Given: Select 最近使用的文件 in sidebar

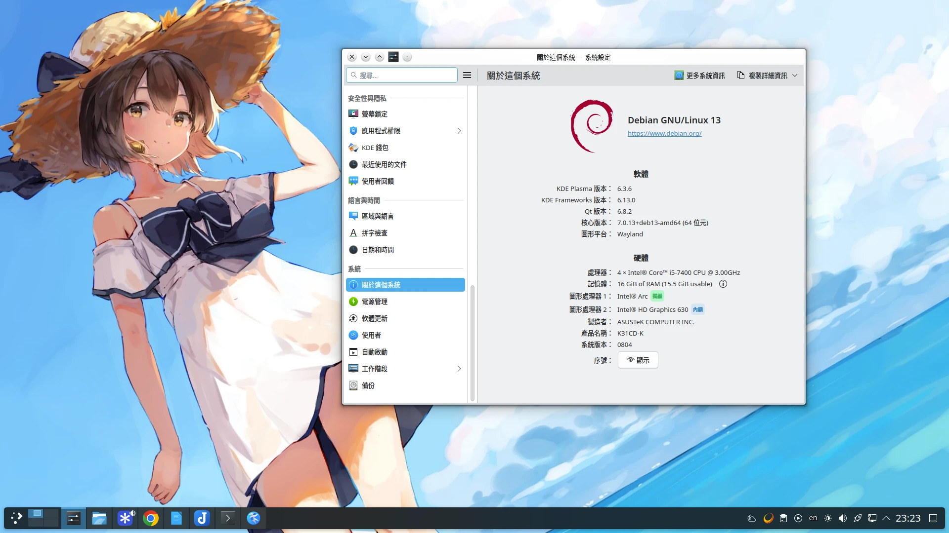Looking at the screenshot, I should pos(405,164).
